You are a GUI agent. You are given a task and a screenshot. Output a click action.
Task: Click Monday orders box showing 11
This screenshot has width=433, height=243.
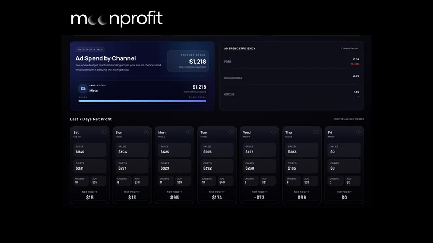(166, 180)
